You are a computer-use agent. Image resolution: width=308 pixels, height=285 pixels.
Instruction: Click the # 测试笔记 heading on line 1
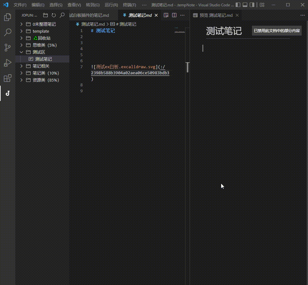(103, 31)
